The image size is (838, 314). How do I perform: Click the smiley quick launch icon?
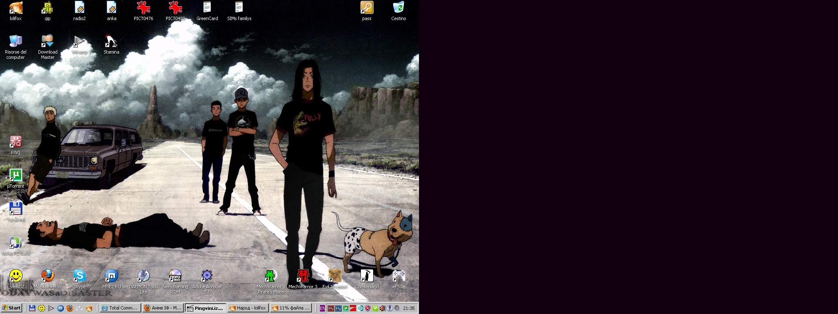41,308
